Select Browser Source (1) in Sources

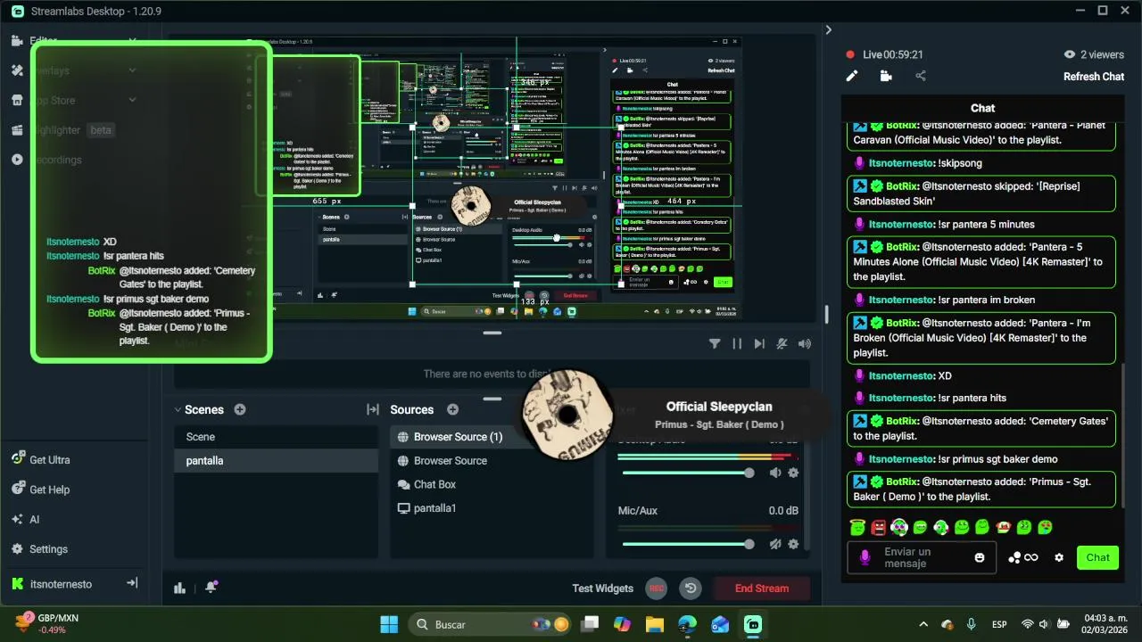pyautogui.click(x=492, y=437)
